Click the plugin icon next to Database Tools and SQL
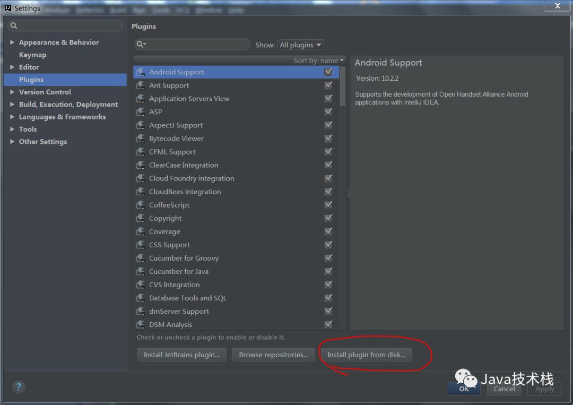Viewport: 573px width, 405px height. [141, 298]
